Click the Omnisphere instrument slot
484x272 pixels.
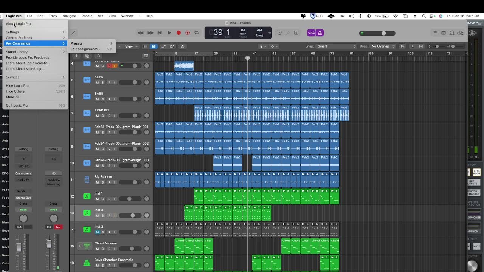(x=23, y=173)
